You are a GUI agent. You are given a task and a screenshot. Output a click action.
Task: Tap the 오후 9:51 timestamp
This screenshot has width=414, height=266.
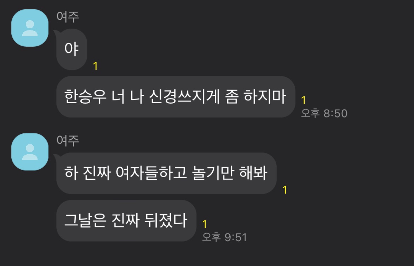(225, 237)
